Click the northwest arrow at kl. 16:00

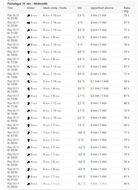(28, 67)
